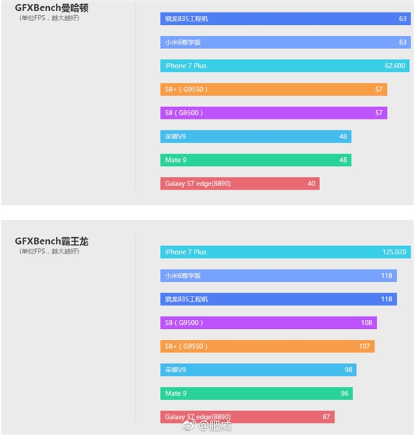414x435 pixels.
Task: Select 骁龙835工程机 bar showing 118
Action: coord(278,299)
